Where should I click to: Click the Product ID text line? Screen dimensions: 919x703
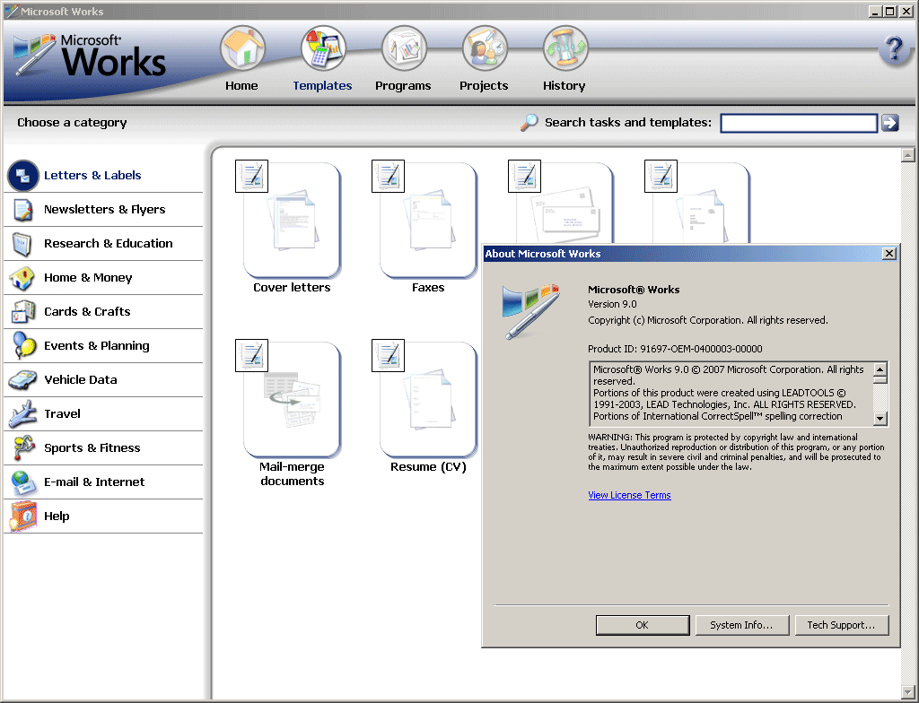click(x=675, y=349)
